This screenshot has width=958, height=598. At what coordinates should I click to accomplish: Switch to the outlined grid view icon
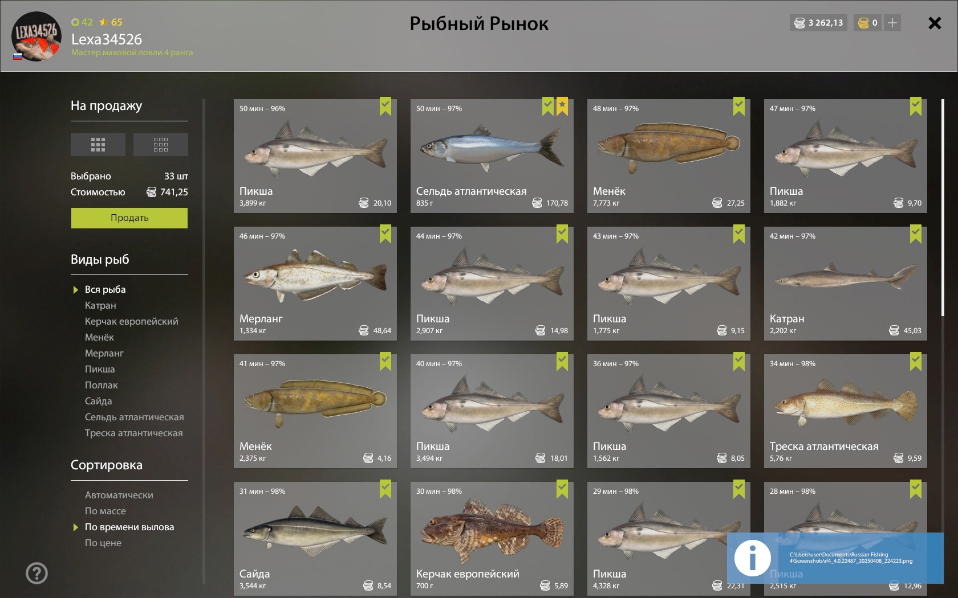(x=161, y=145)
